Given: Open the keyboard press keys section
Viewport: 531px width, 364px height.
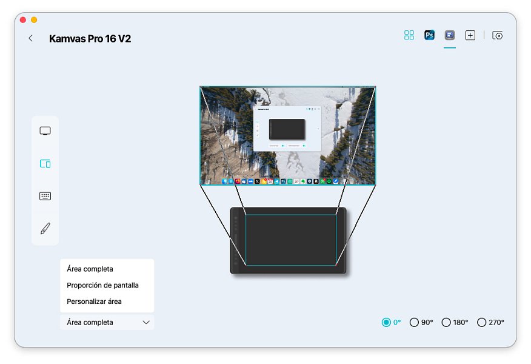Looking at the screenshot, I should (45, 196).
